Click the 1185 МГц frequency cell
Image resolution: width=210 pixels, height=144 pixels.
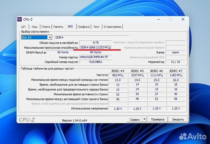[x=176, y=75]
